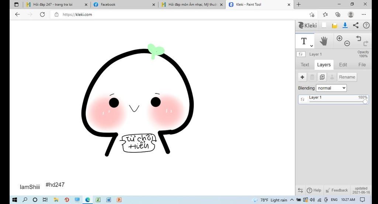Screen dimensions: 378x204
Task: Select the Hand pan tool
Action: click(x=323, y=41)
